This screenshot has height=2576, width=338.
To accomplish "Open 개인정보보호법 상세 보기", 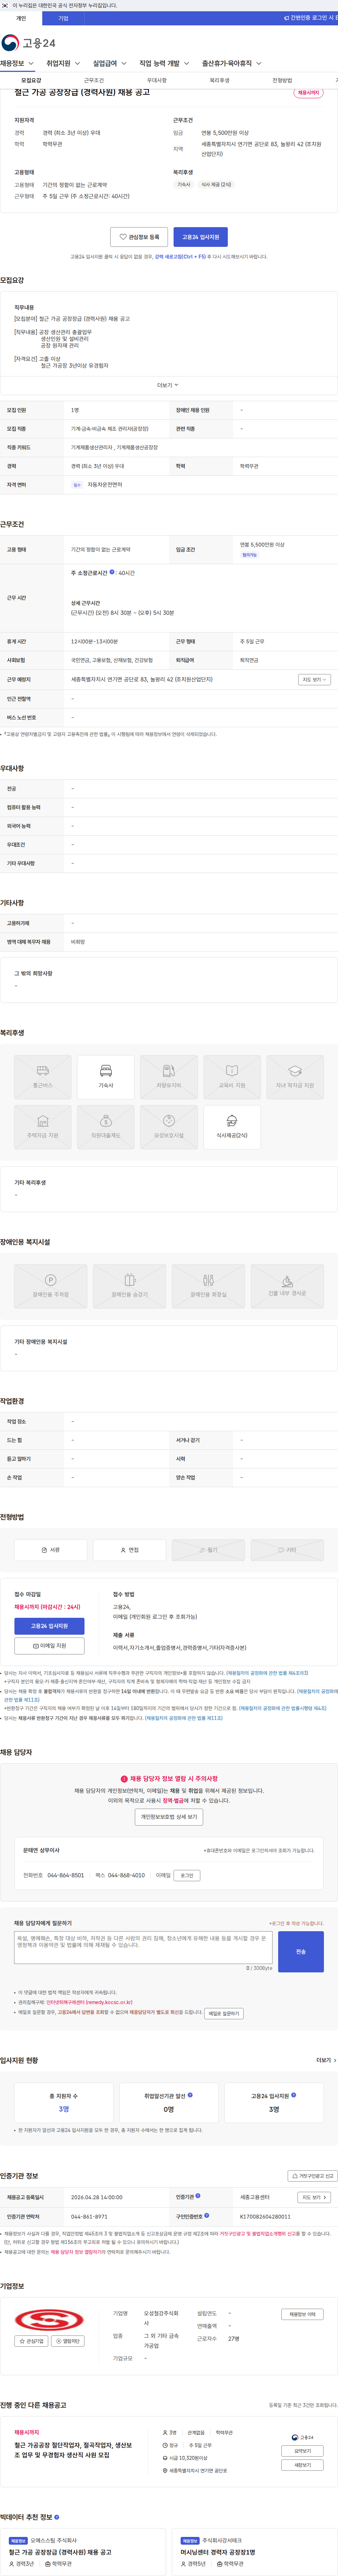I will (x=169, y=1817).
